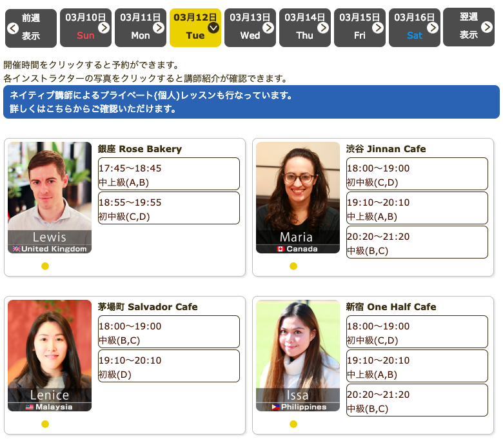The height and width of the screenshot is (441, 503).
Task: Switch to the 03月14日 Thu tab
Action: (x=304, y=28)
